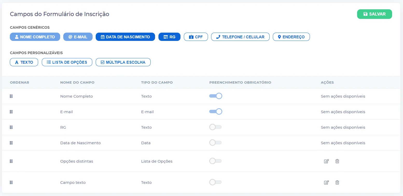Screen dimensions: 403x196
Task: Click the DATA DE NASCIMENTO chip
Action: pos(125,37)
